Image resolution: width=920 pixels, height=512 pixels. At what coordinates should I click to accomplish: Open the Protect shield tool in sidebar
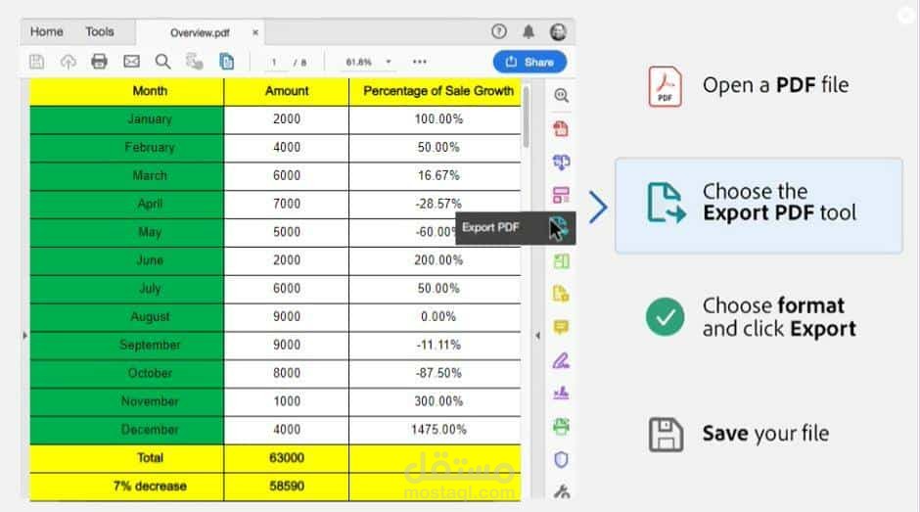click(561, 460)
